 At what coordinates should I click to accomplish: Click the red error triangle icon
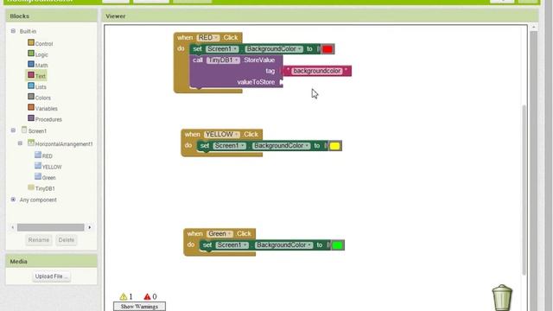147,296
